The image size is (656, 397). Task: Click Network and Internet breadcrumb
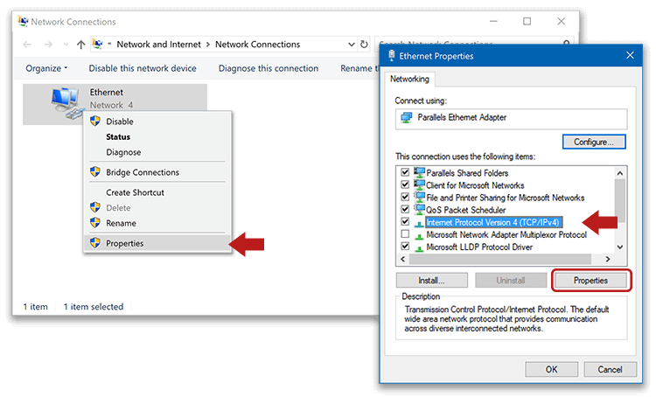click(x=158, y=45)
